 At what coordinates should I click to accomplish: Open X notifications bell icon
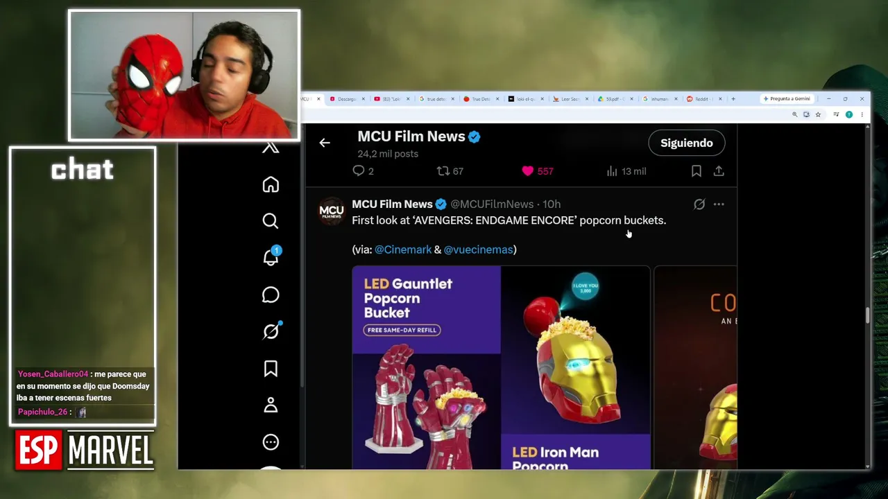(271, 257)
